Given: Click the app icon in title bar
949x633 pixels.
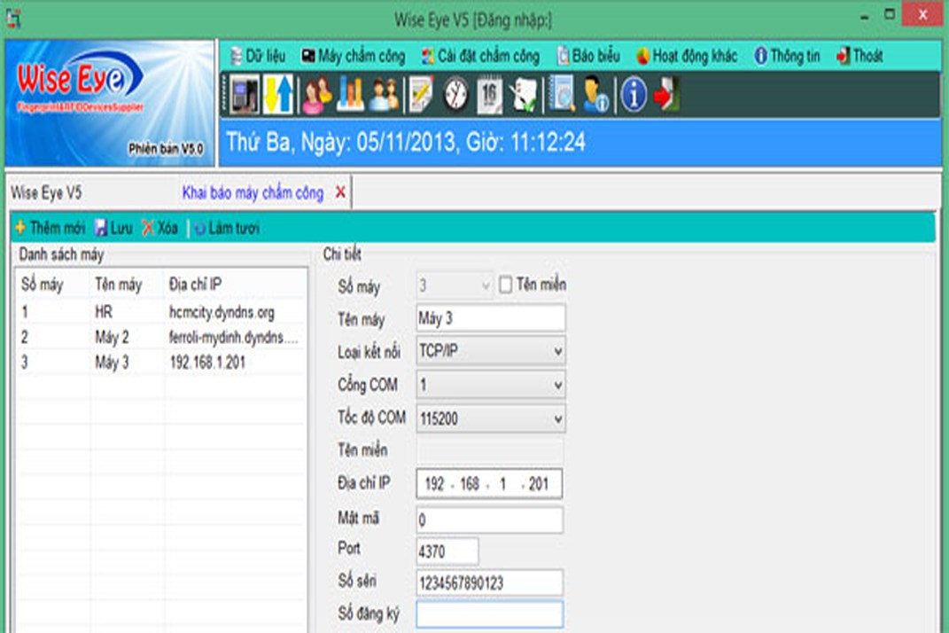Looking at the screenshot, I should click(13, 18).
